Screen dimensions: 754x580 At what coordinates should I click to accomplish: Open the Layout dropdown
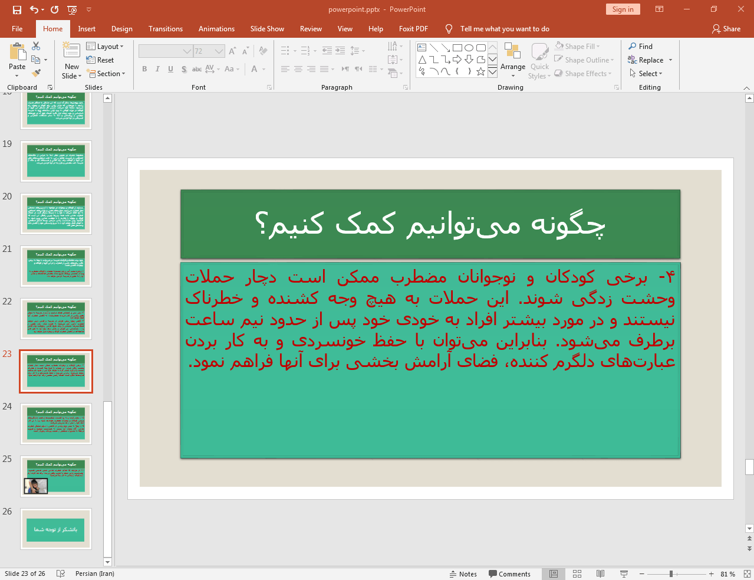pos(105,47)
